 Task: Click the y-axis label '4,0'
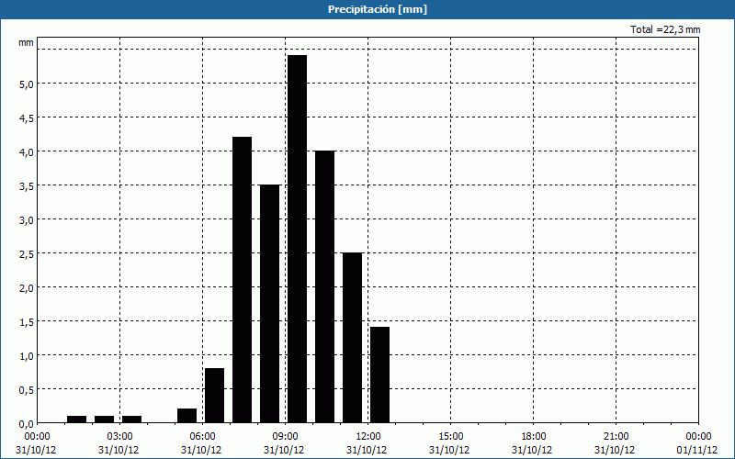[27, 152]
